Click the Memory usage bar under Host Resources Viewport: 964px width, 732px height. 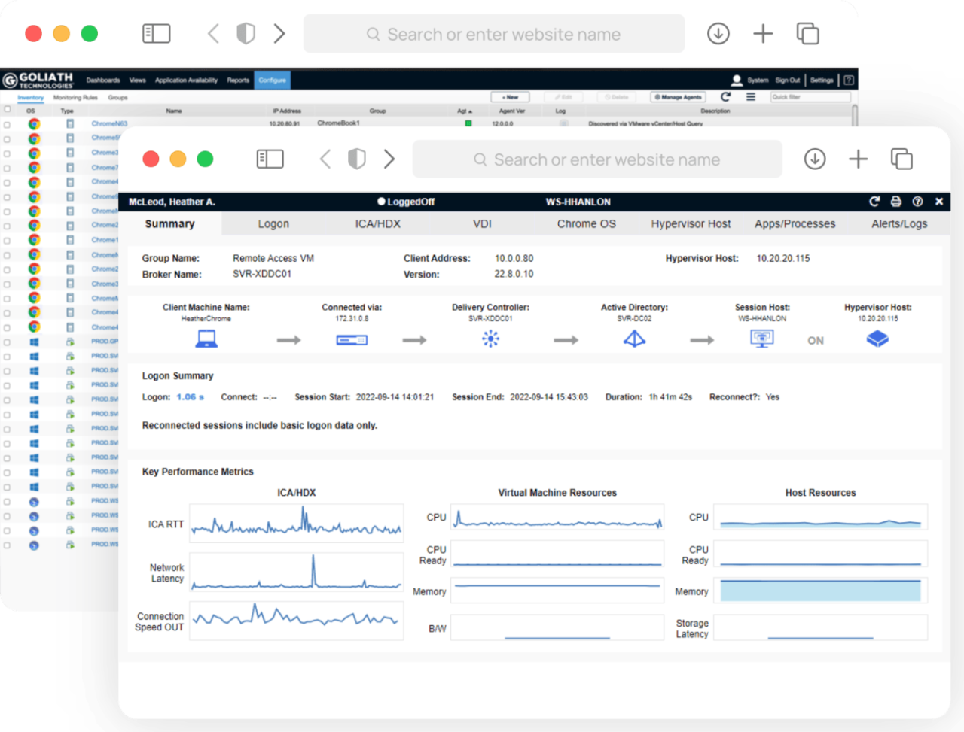(x=820, y=591)
